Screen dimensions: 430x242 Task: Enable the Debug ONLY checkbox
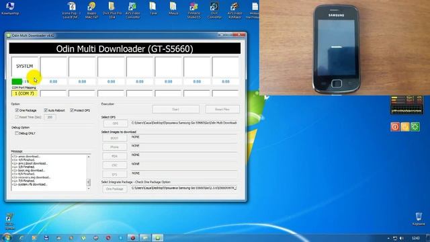coord(17,133)
